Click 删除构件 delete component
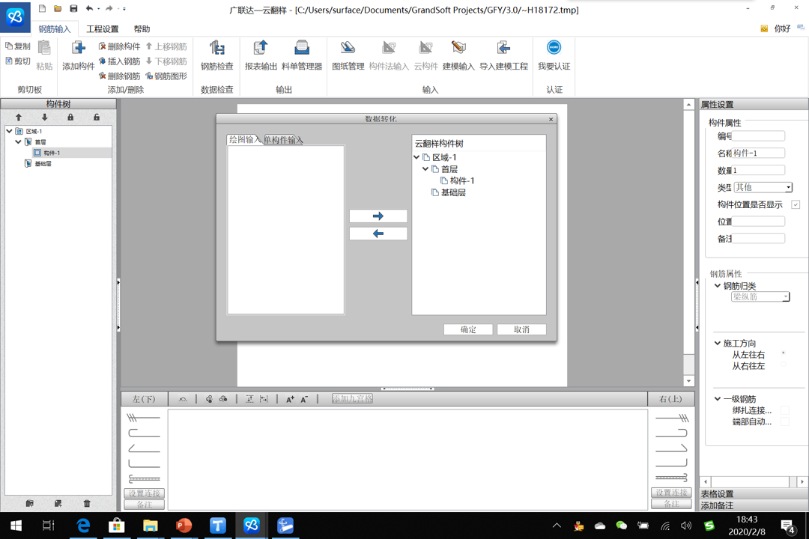The width and height of the screenshot is (809, 539). [119, 46]
